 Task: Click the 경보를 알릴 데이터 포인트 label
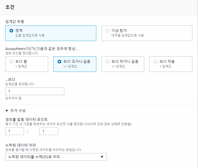click(27, 119)
